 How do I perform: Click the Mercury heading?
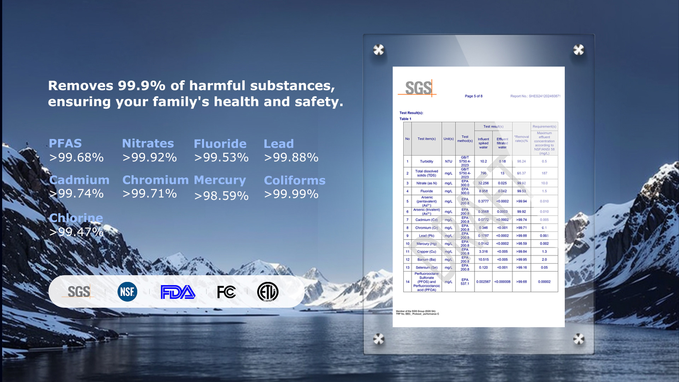coord(220,180)
